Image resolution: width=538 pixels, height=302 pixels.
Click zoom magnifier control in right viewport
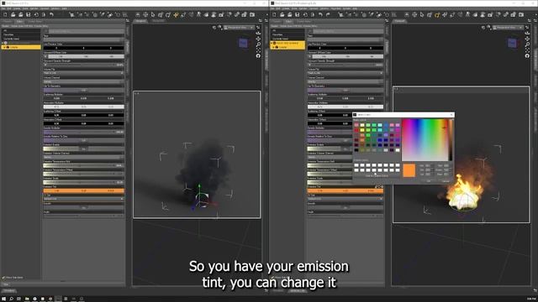(527, 44)
